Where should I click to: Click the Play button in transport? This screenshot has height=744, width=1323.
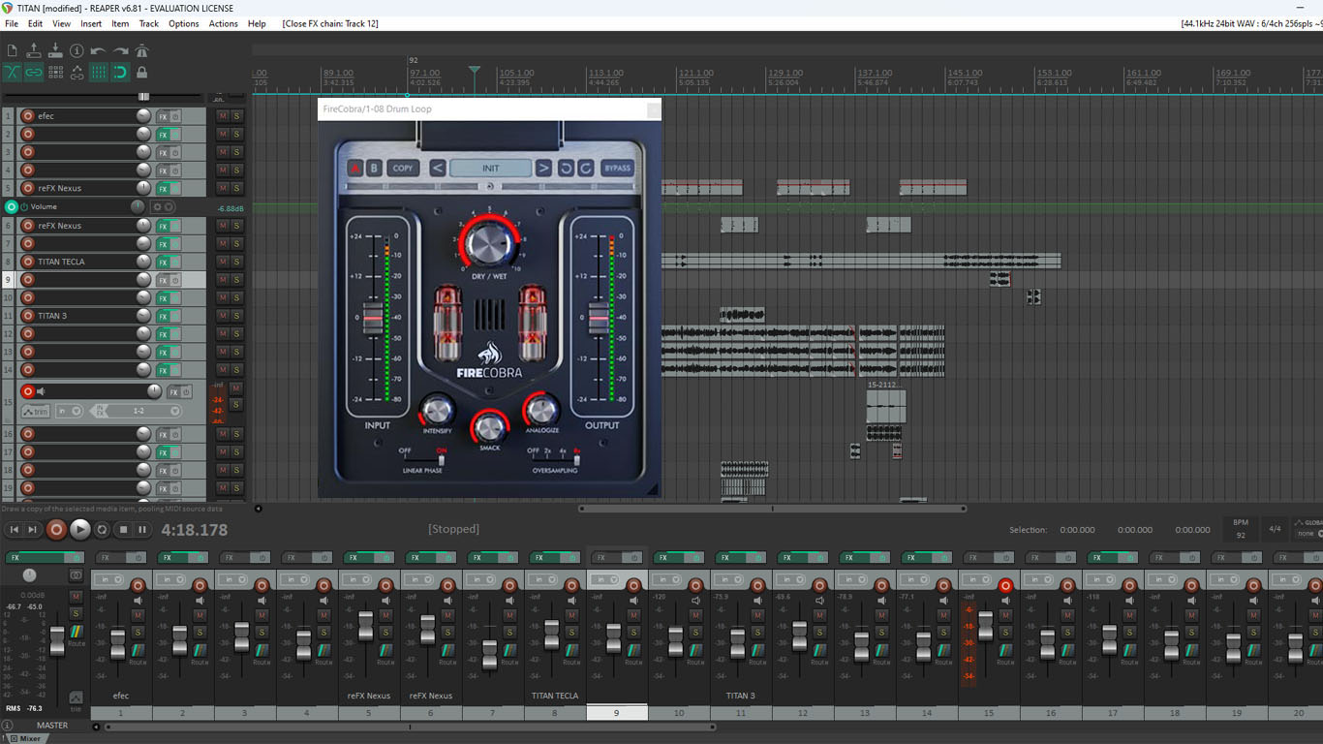(80, 529)
